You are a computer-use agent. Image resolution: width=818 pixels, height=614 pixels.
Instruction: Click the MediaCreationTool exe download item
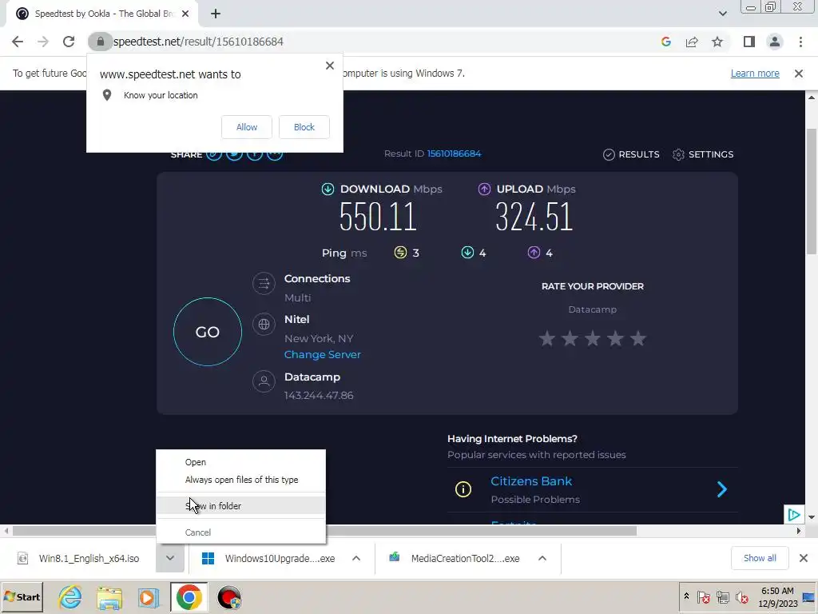pos(455,559)
